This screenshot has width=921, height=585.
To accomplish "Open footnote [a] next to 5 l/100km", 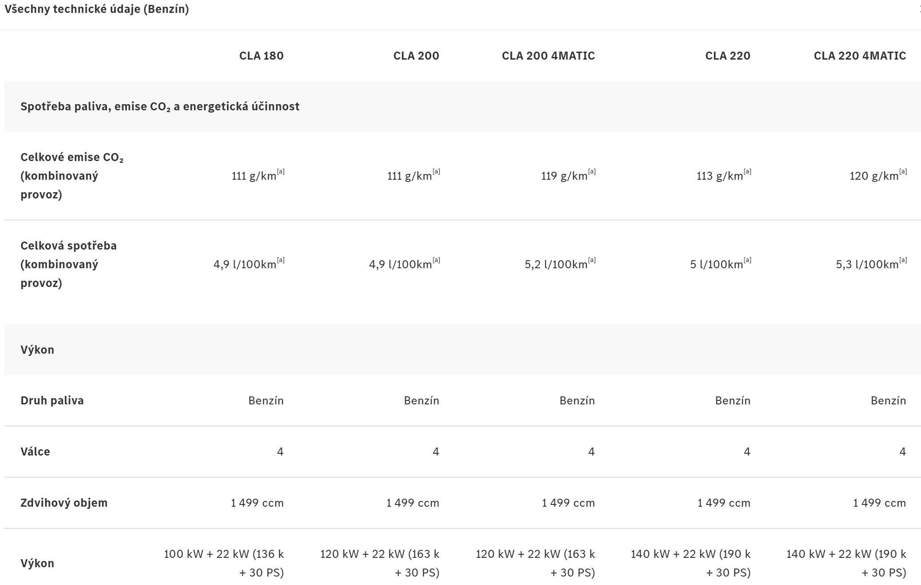I will [x=747, y=260].
